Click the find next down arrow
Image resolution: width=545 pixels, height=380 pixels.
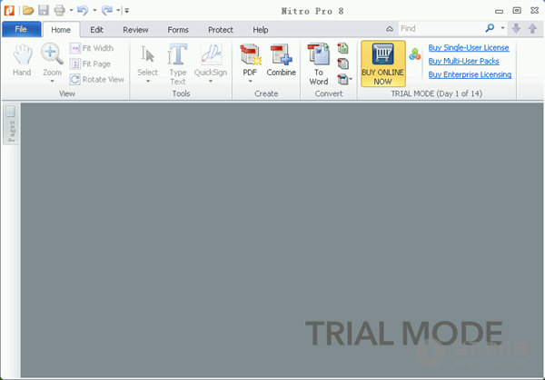click(516, 28)
